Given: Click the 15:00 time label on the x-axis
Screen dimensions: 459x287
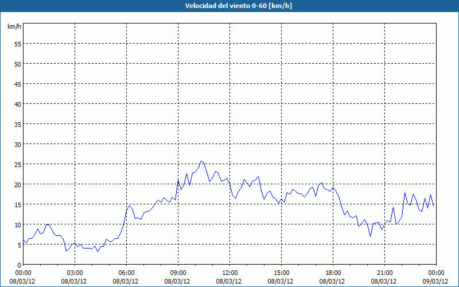Looking at the screenshot, I should pos(281,273).
